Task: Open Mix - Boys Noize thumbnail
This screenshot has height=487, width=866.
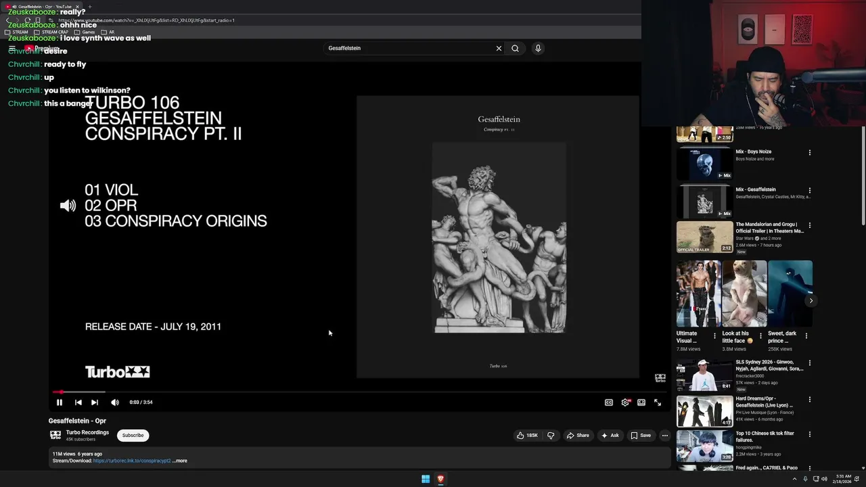Action: click(x=704, y=163)
